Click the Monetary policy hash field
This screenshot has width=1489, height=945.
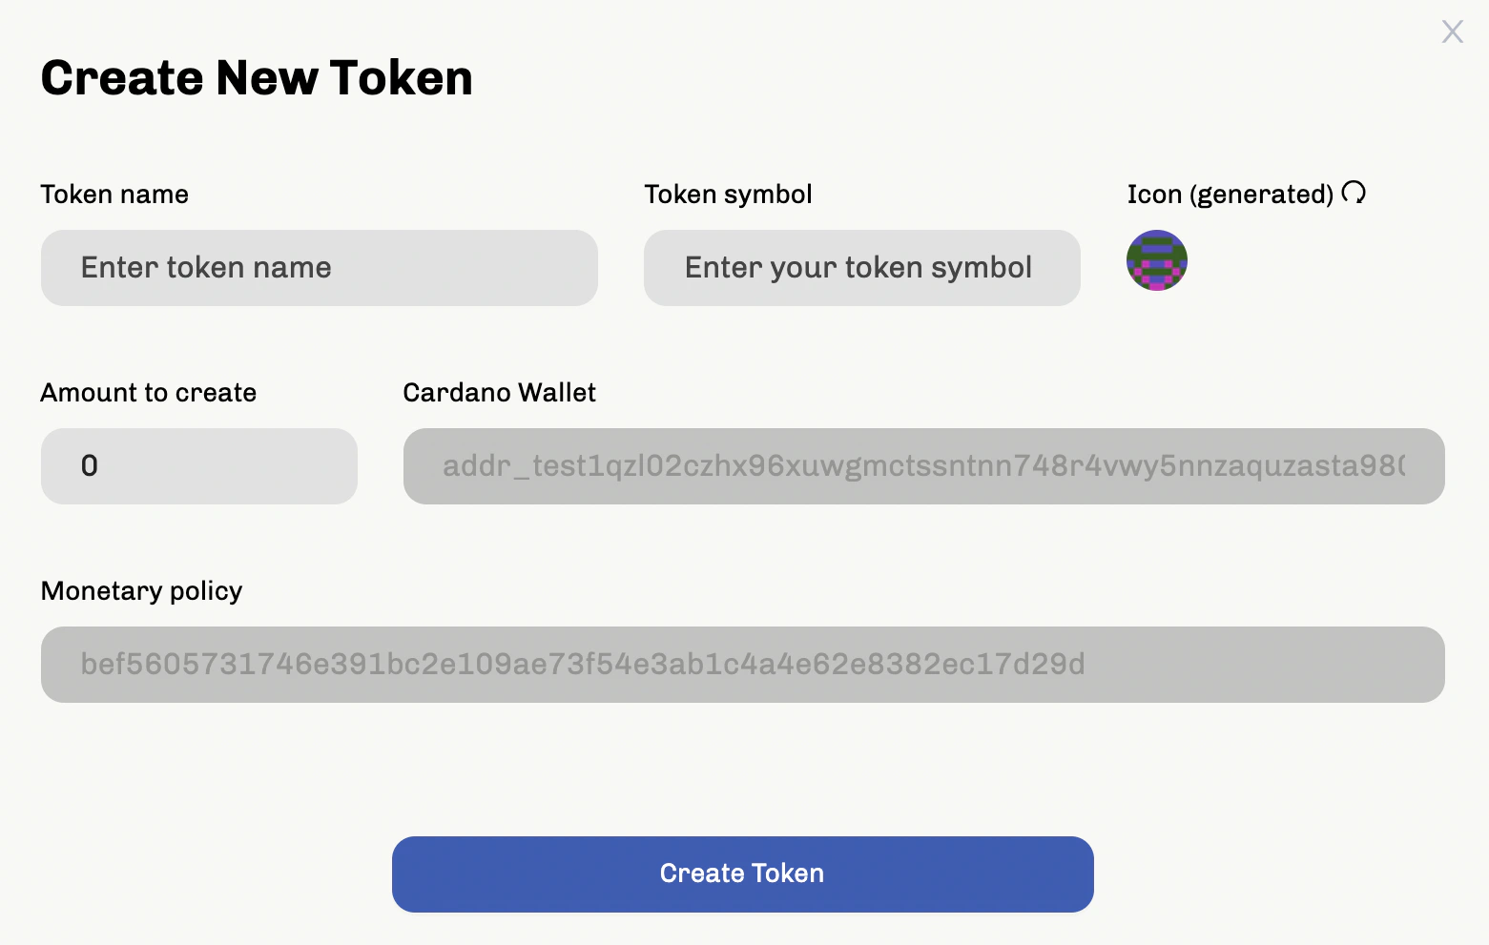(743, 665)
